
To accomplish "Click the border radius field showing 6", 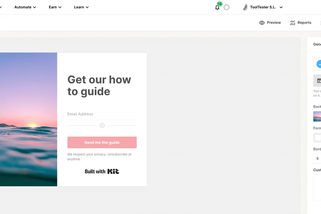I will click(x=317, y=159).
